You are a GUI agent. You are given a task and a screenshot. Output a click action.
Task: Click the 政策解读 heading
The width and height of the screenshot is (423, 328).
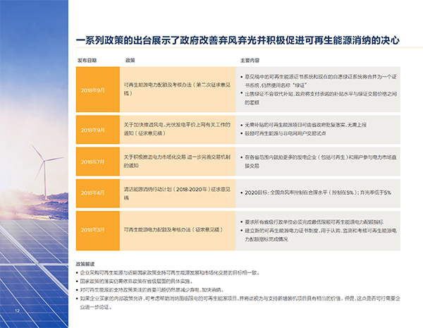pos(85,264)
